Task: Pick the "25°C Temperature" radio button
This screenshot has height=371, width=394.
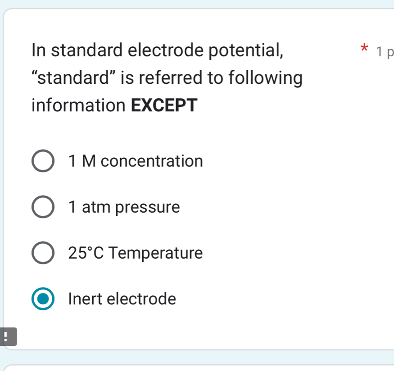Action: (43, 253)
